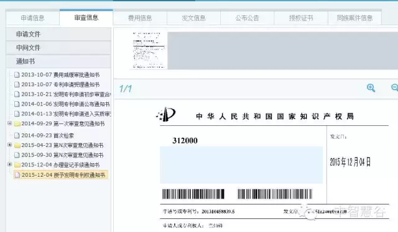Click the folder icon of 办理登记手续通知书
The image size is (398, 232).
point(17,165)
